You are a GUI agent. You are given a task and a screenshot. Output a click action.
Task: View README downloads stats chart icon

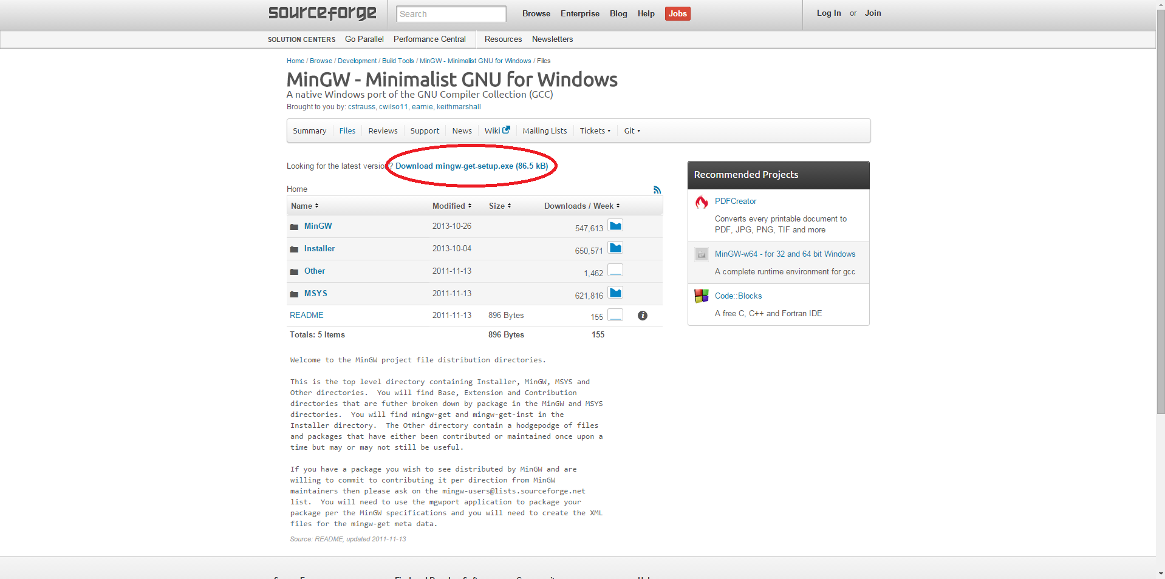tap(615, 314)
